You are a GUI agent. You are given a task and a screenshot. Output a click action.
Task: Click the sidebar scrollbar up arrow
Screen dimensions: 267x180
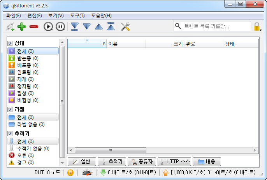point(62,42)
